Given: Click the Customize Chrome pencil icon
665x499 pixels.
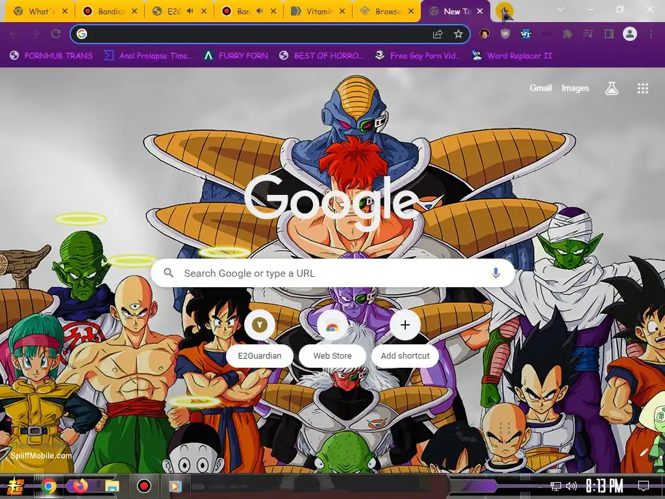Looking at the screenshot, I should tap(644, 452).
